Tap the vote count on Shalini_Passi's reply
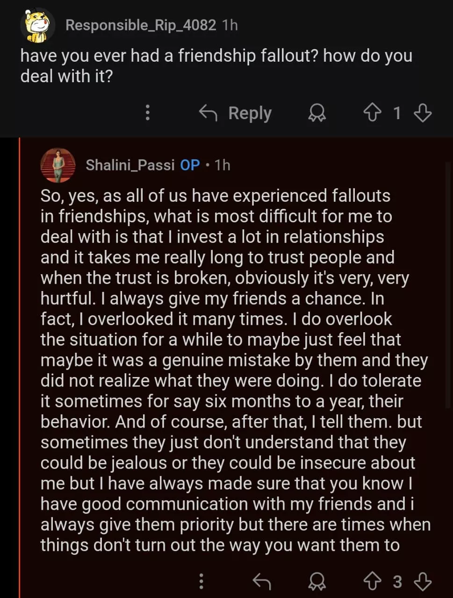This screenshot has height=598, width=453. (397, 582)
